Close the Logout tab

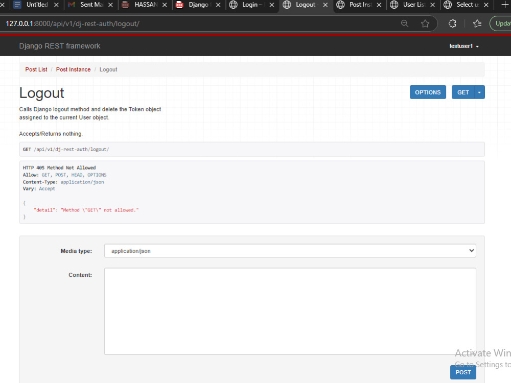click(x=325, y=5)
